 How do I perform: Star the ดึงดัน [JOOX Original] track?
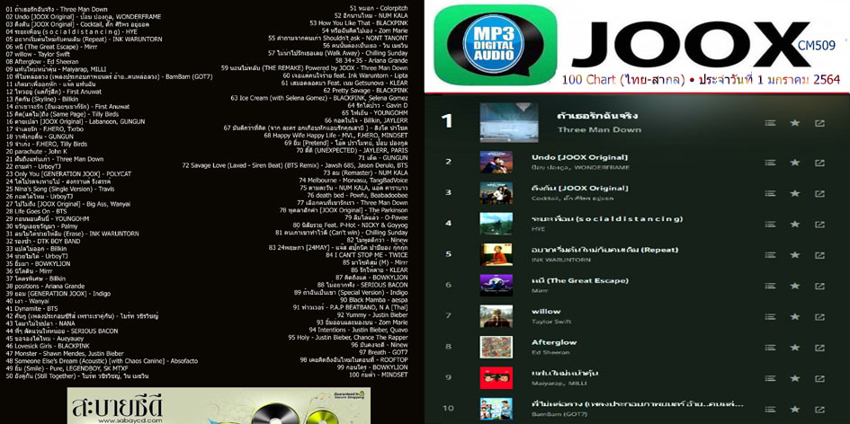coord(795,193)
